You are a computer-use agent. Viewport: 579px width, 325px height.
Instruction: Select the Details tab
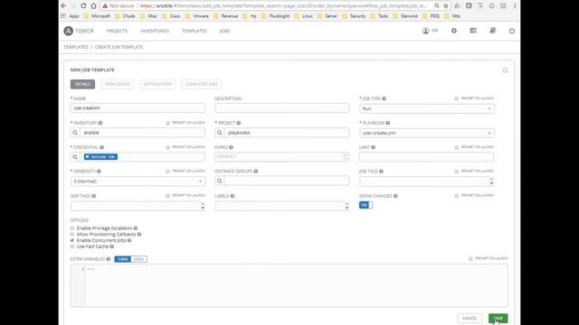82,84
